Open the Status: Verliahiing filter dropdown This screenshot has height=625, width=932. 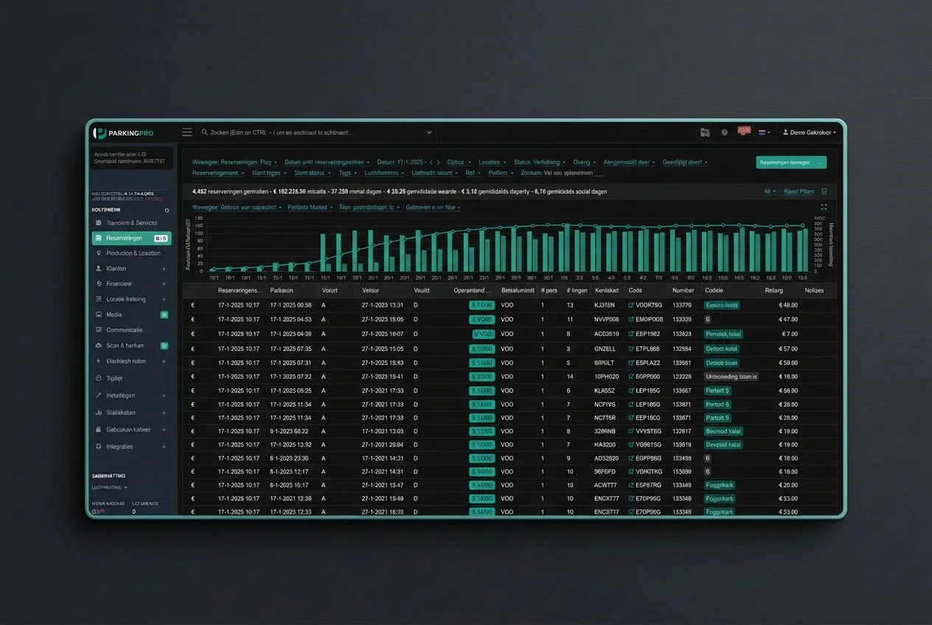(540, 162)
